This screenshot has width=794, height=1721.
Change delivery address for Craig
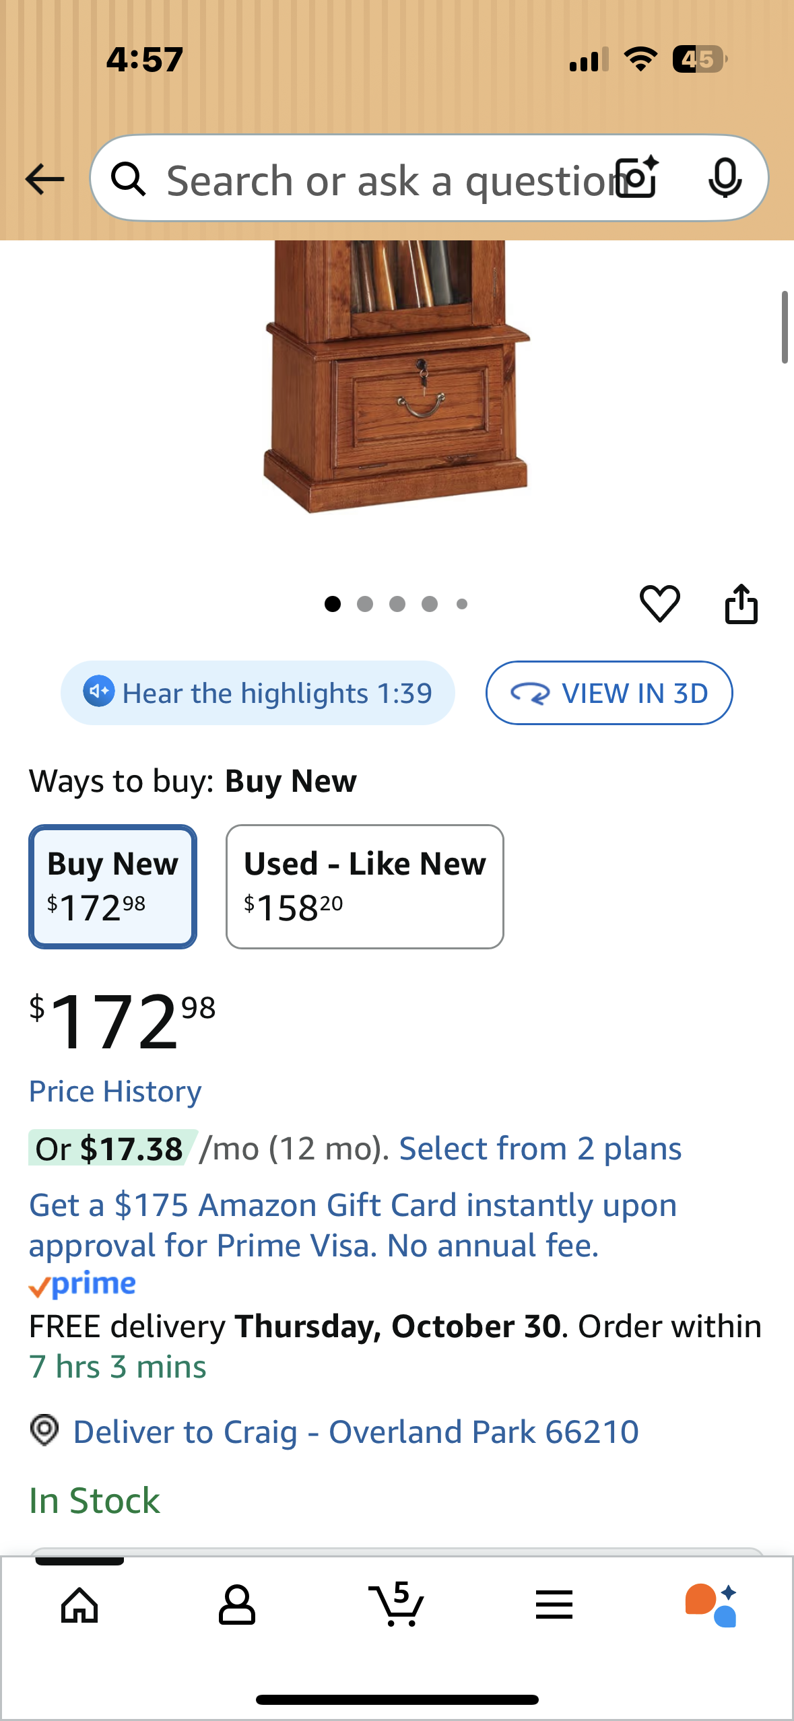(x=356, y=1431)
